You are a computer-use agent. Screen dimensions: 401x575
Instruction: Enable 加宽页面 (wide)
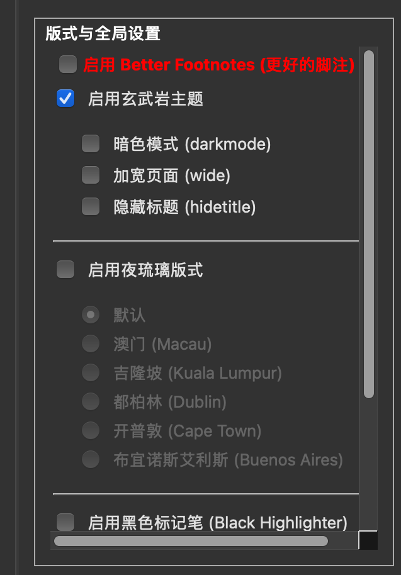[x=90, y=175]
